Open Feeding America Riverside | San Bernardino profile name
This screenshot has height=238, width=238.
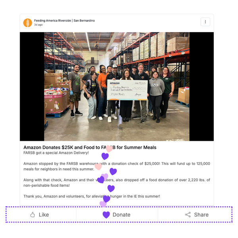pos(64,21)
